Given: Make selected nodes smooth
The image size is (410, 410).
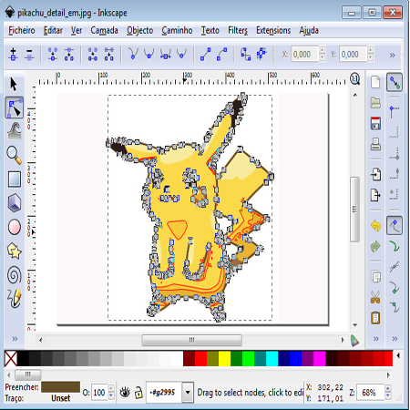Looking at the screenshot, I should pyautogui.click(x=149, y=54).
